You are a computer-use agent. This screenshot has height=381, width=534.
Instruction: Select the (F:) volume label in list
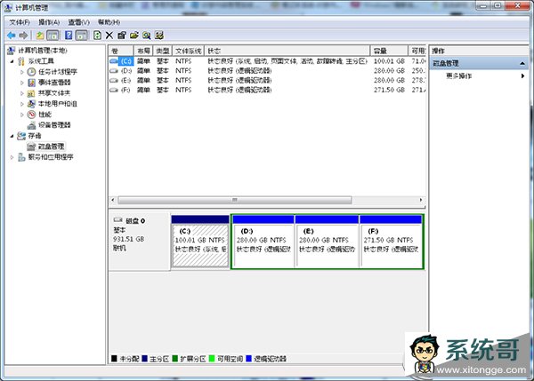point(125,90)
